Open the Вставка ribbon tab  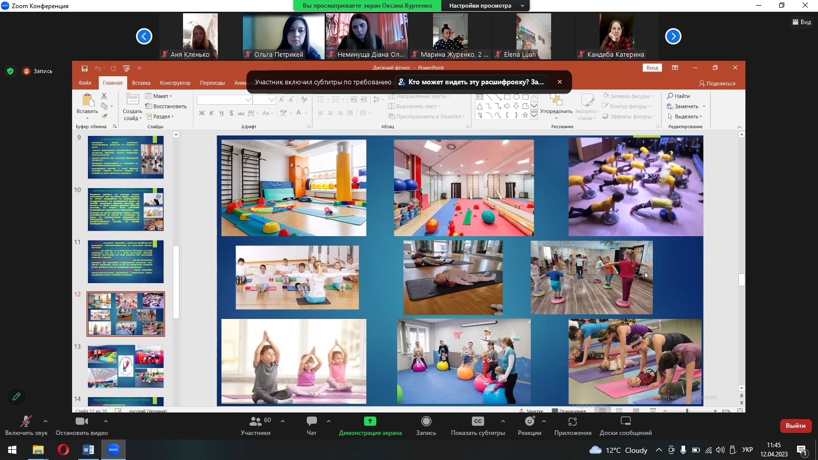[141, 83]
